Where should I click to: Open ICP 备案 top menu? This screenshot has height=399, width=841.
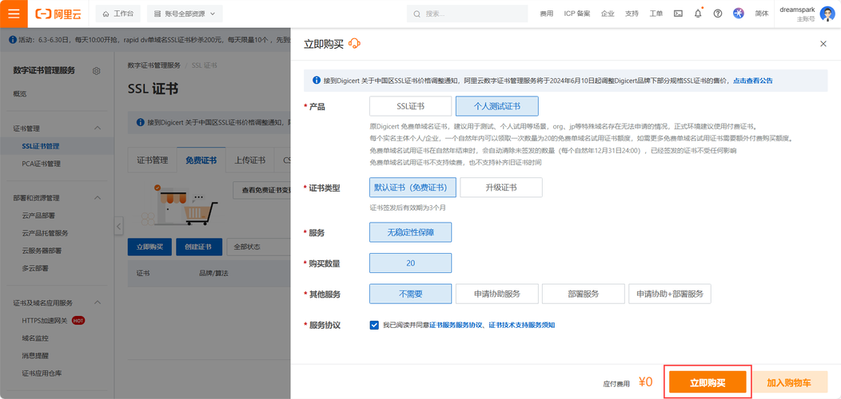coord(576,14)
